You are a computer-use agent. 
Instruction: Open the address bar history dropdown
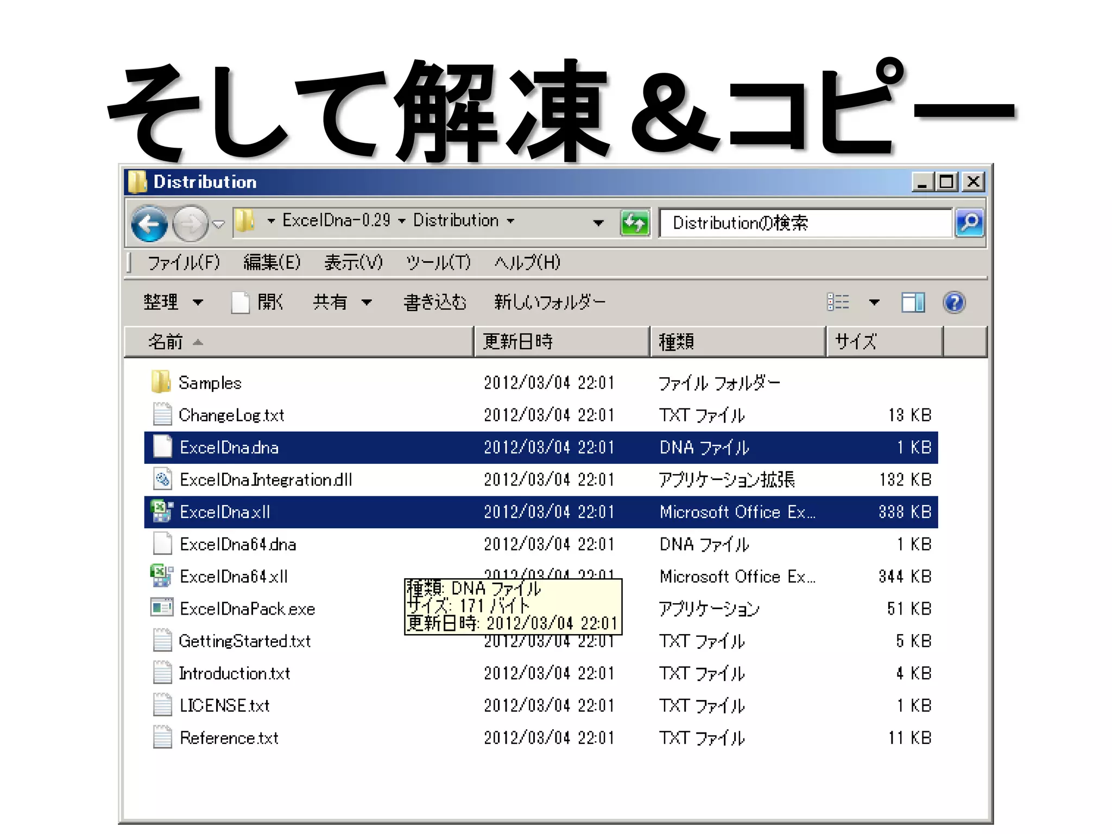[x=598, y=223]
